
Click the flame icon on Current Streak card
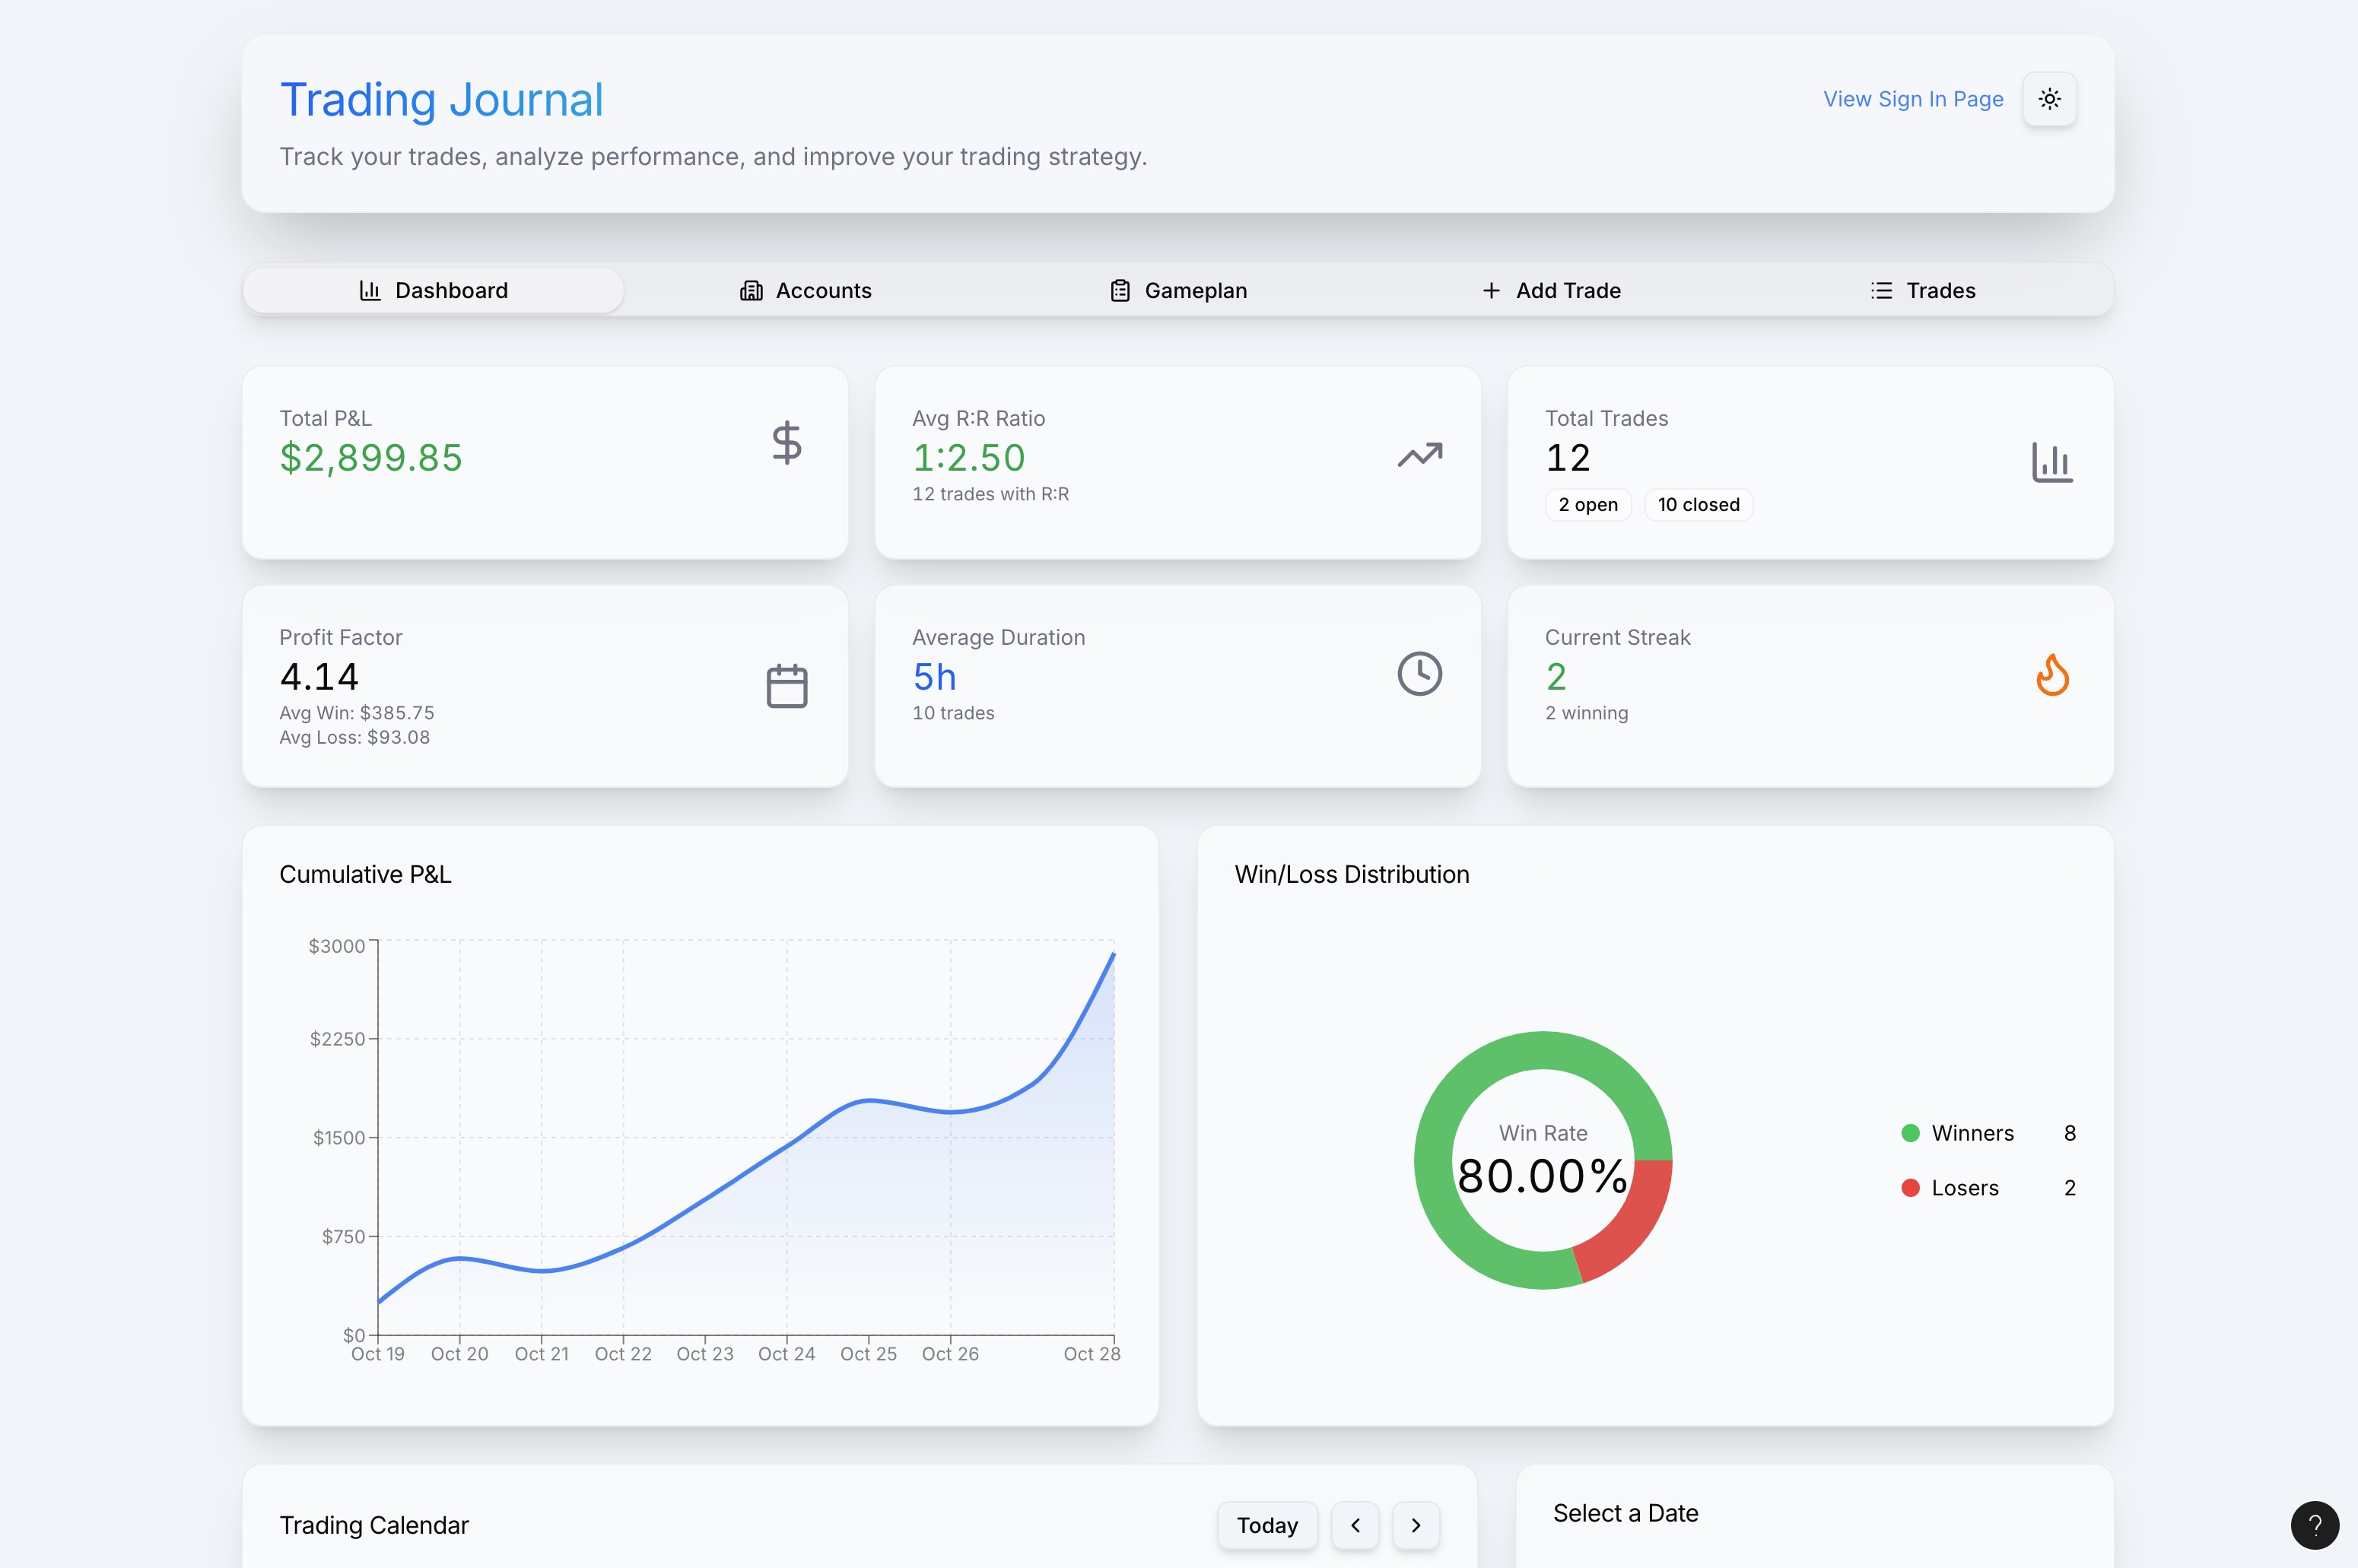(2054, 676)
